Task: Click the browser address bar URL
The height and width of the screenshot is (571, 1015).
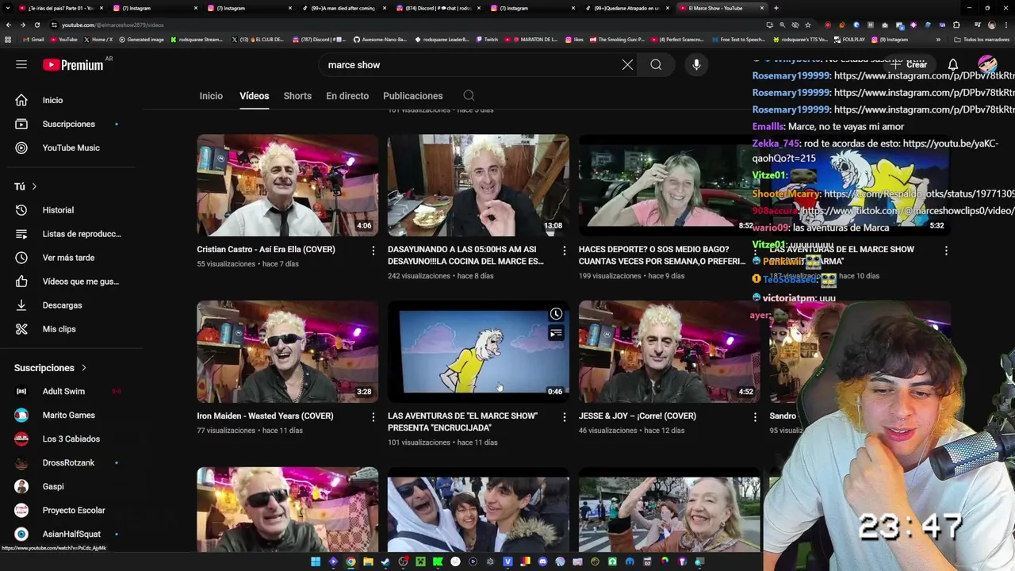Action: tap(113, 25)
